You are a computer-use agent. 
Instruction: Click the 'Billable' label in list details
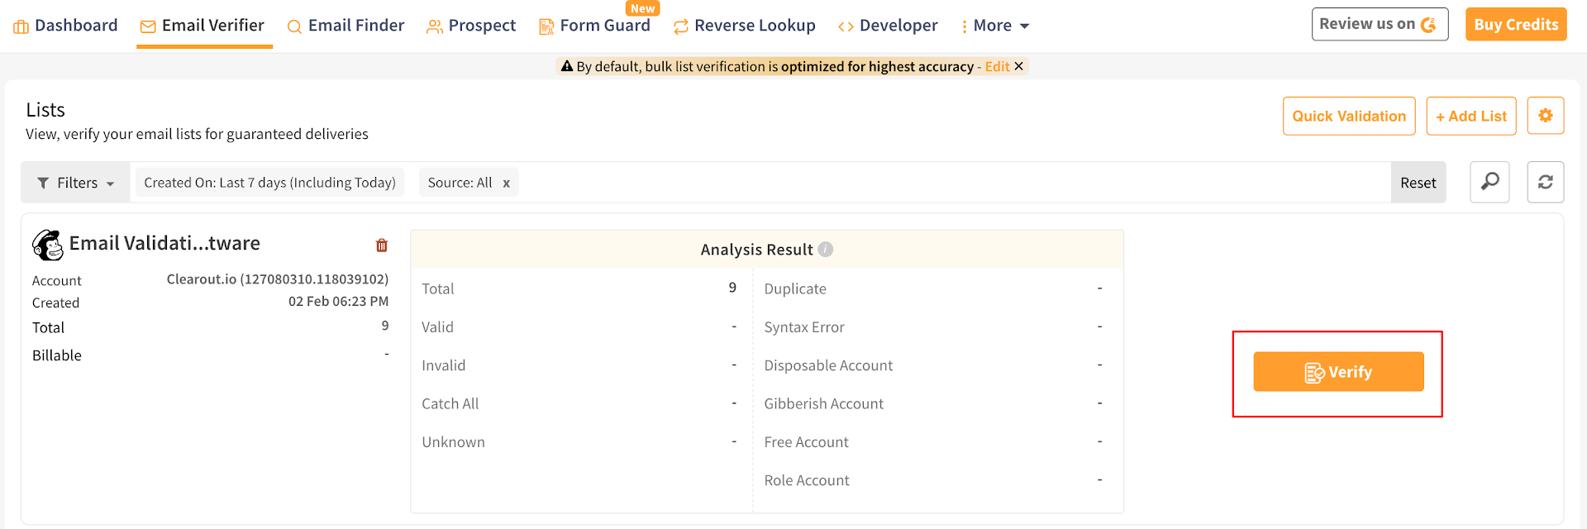(57, 355)
